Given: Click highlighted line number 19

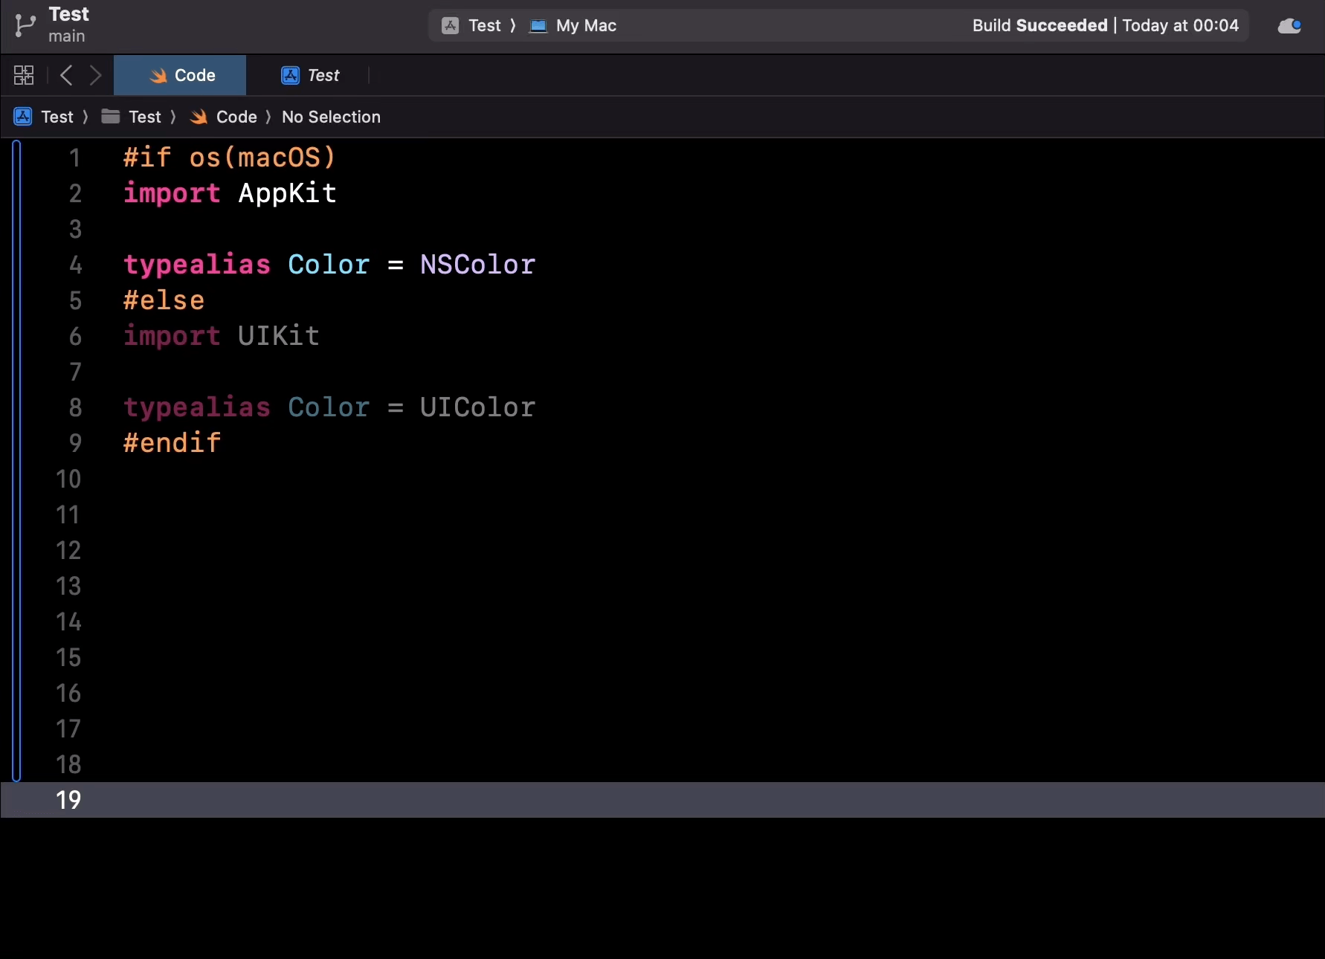Looking at the screenshot, I should point(68,800).
